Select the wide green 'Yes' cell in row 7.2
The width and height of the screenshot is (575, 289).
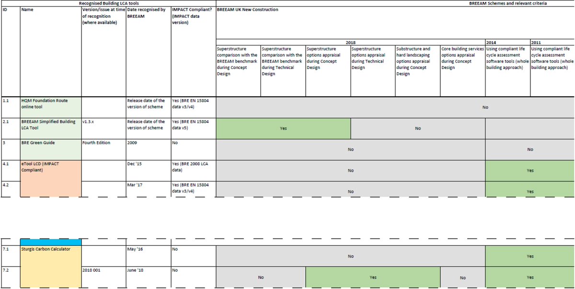point(373,277)
